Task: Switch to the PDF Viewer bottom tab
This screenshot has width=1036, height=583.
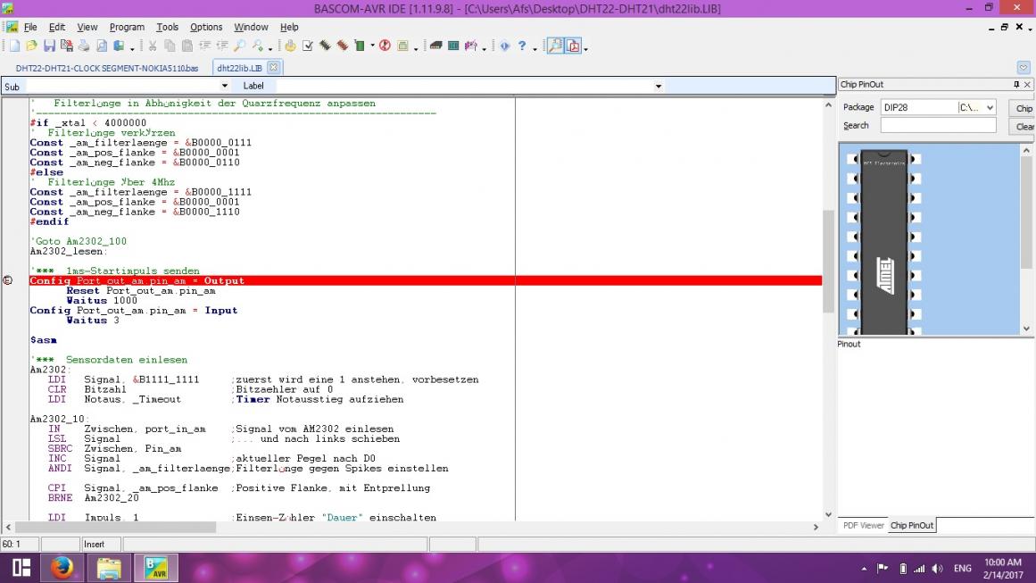Action: (863, 526)
